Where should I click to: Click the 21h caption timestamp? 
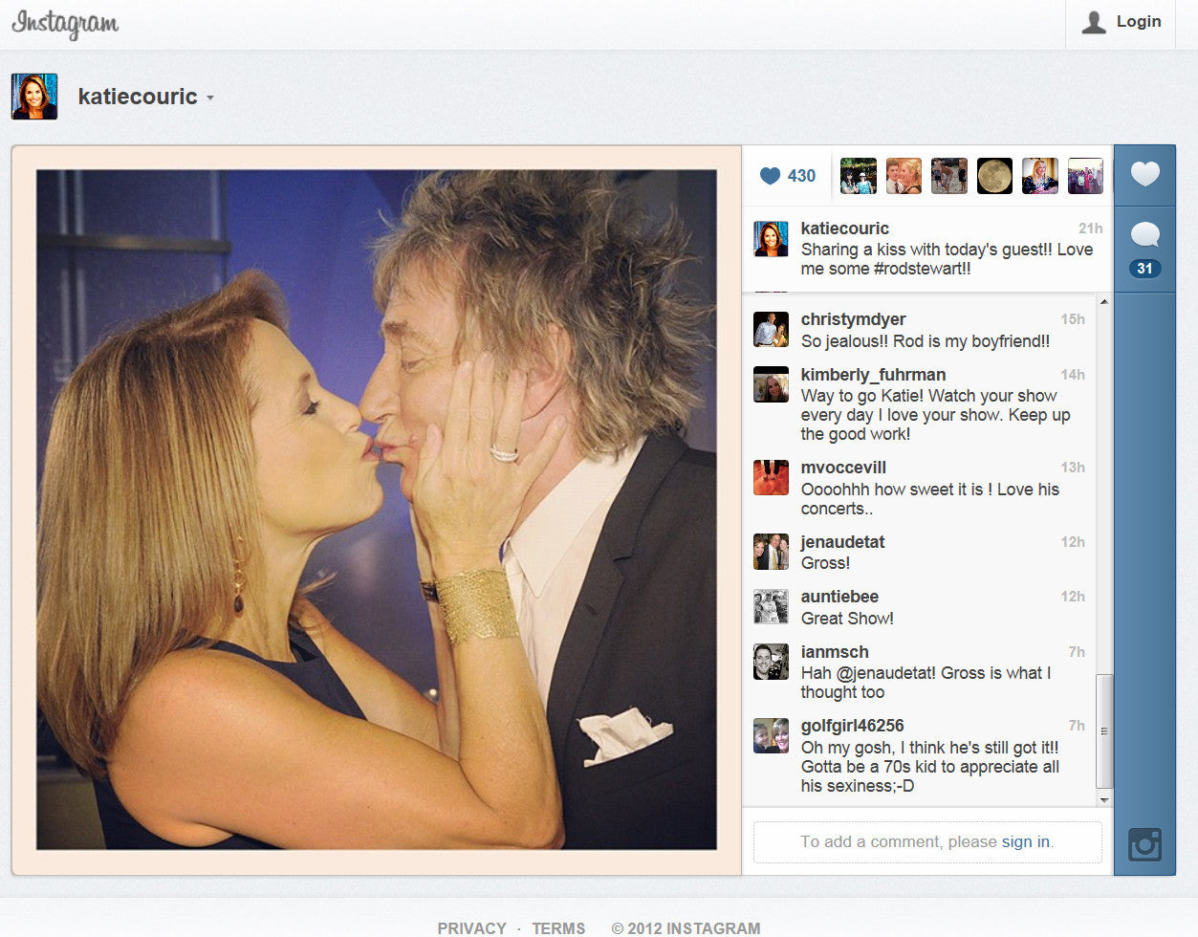1090,229
